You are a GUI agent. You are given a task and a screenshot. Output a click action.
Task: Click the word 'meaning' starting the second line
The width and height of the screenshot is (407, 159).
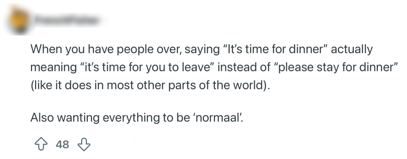pyautogui.click(x=49, y=67)
